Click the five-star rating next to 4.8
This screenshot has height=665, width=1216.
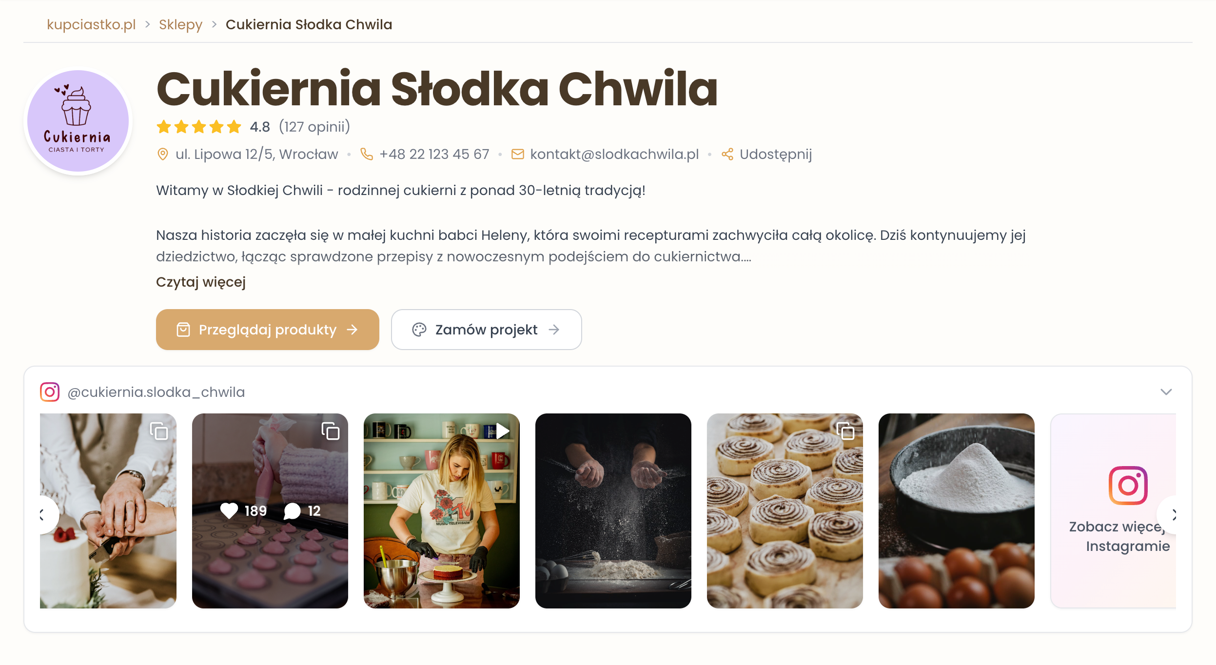click(198, 127)
